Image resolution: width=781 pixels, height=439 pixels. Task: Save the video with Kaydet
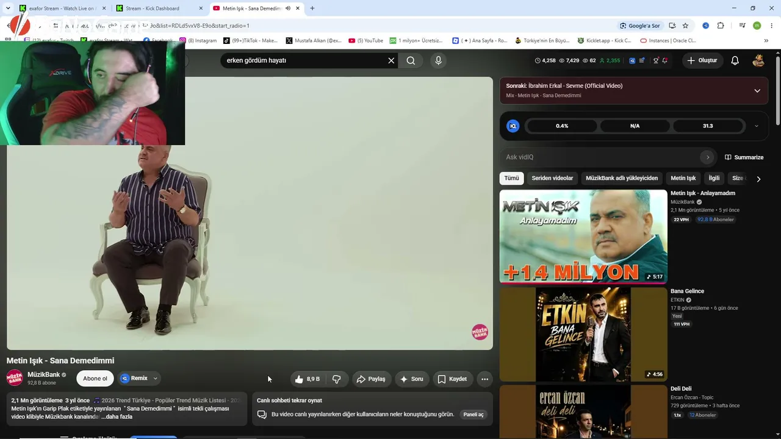(452, 379)
